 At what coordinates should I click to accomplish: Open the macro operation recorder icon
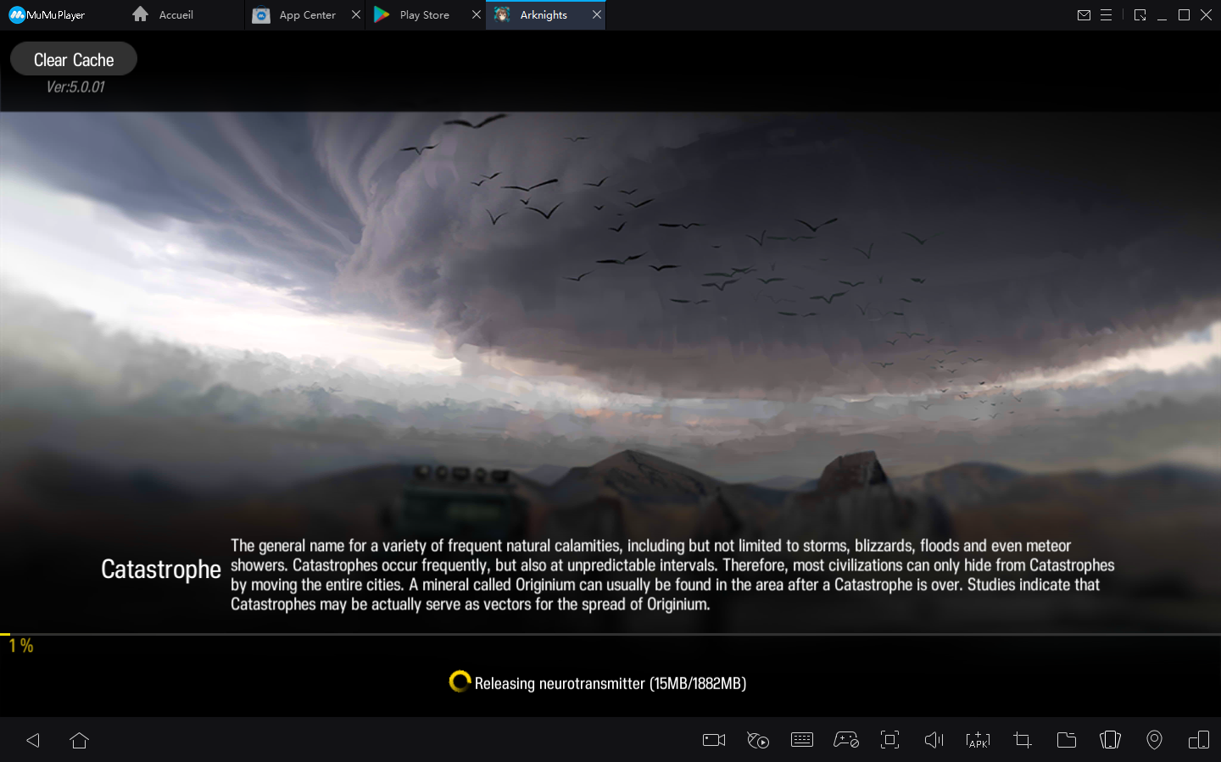pyautogui.click(x=758, y=740)
